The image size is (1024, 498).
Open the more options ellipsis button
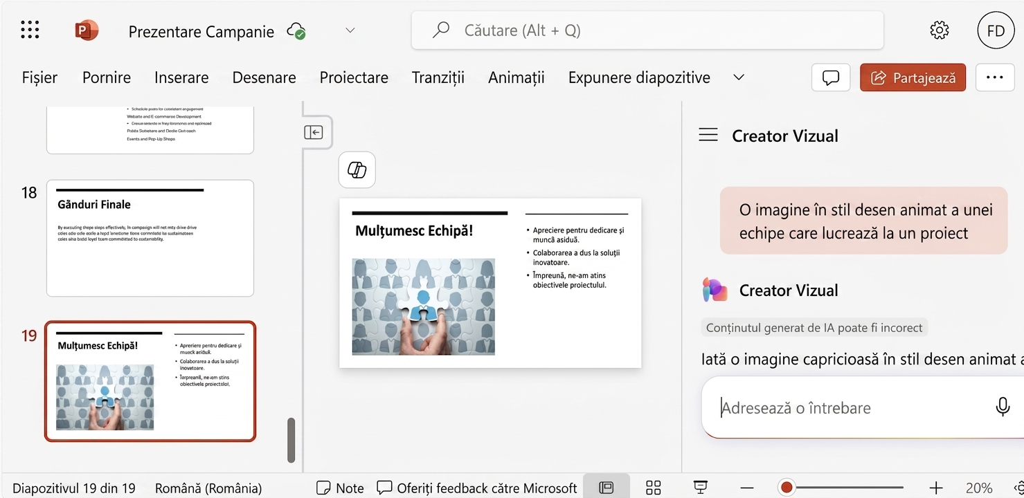(x=995, y=77)
